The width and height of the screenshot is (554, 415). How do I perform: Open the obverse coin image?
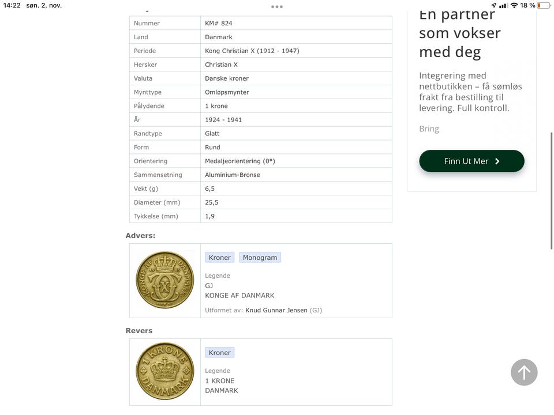(165, 280)
